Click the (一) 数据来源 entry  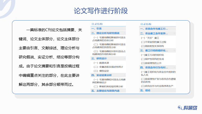click(x=101, y=63)
